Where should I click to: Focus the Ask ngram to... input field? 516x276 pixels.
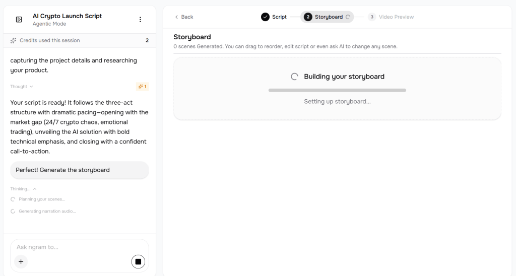[x=71, y=247]
